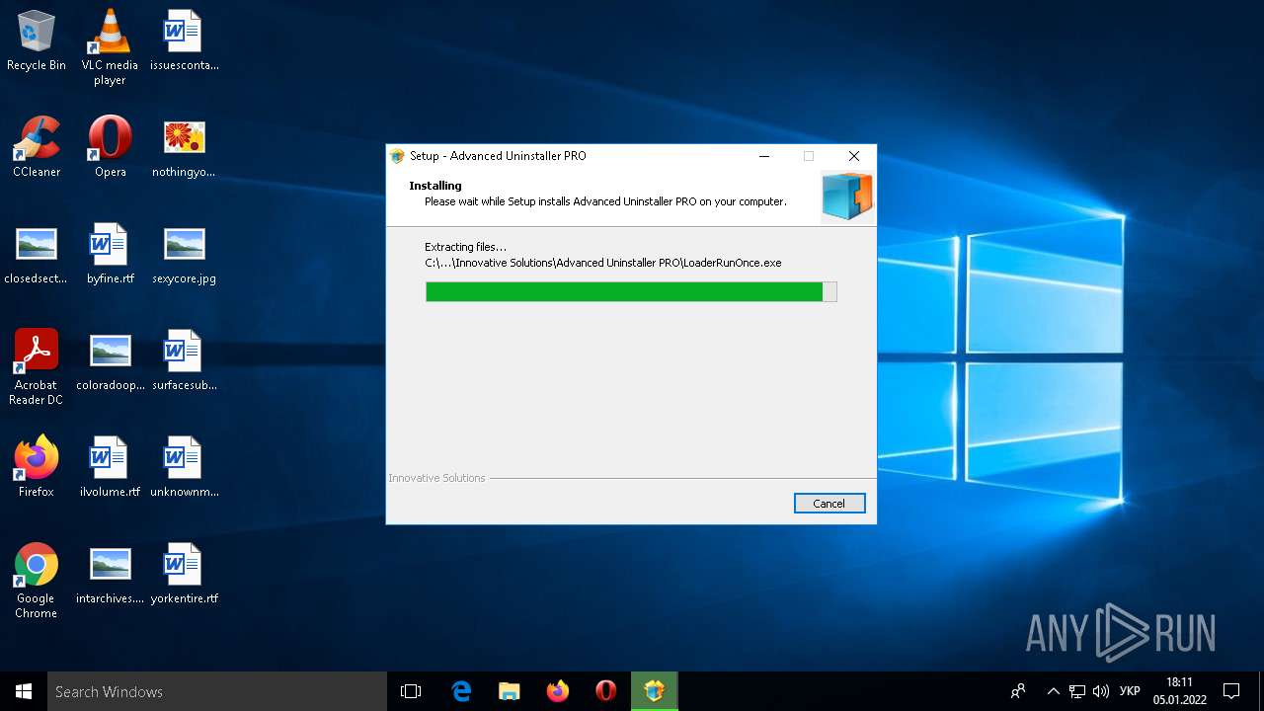Select the intarchives... image file icon

coord(110,574)
